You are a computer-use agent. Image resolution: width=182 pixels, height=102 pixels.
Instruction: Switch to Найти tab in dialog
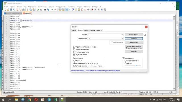pos(74,30)
